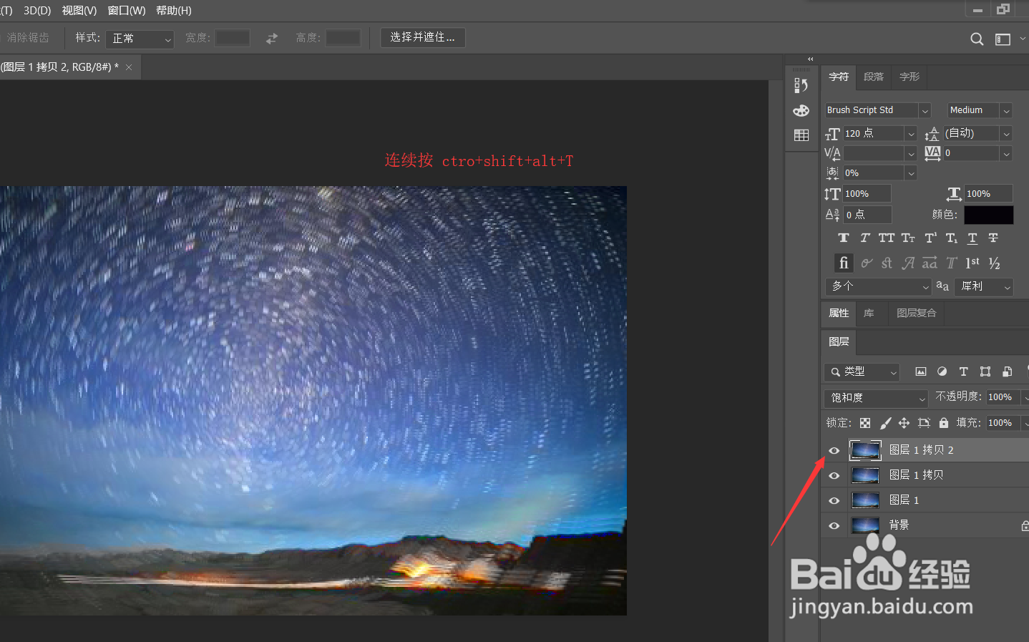The image size is (1029, 642).
Task: Click contextual alternates OpenType icon
Action: tap(866, 263)
